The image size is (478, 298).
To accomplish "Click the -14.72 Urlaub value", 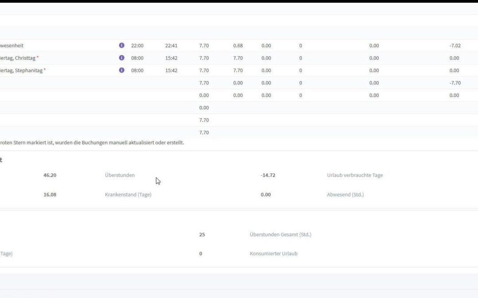I will [267, 175].
